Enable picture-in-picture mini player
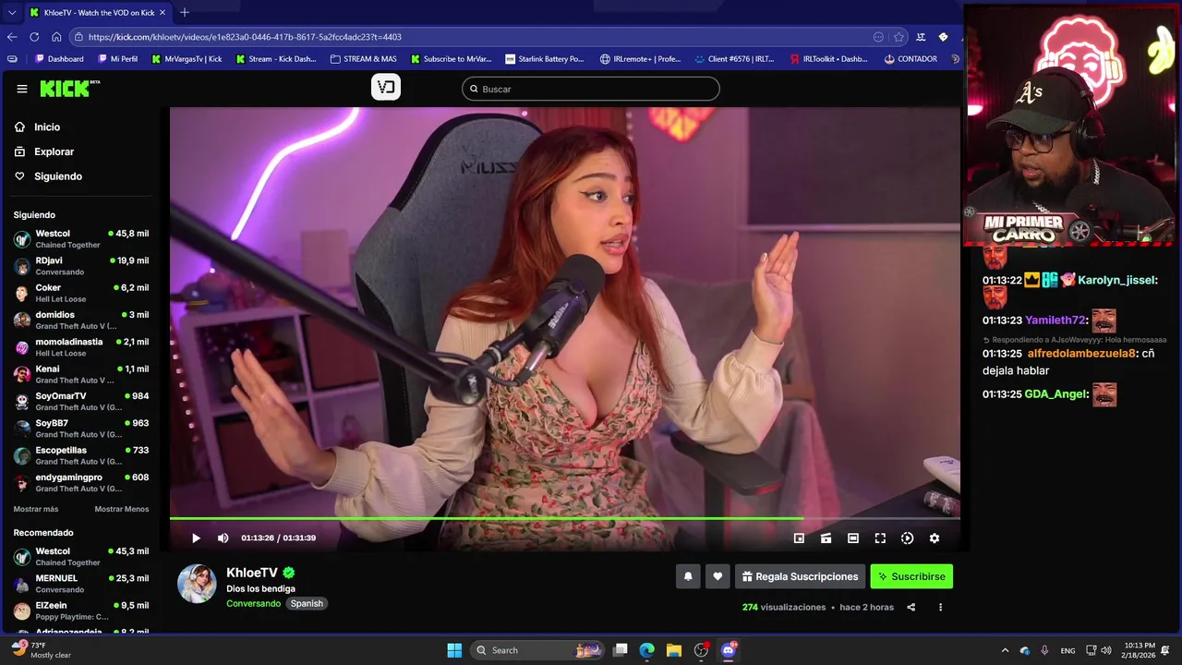1182x665 pixels. (x=799, y=538)
